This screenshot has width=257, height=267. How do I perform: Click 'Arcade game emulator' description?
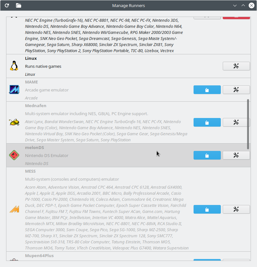coord(47,90)
